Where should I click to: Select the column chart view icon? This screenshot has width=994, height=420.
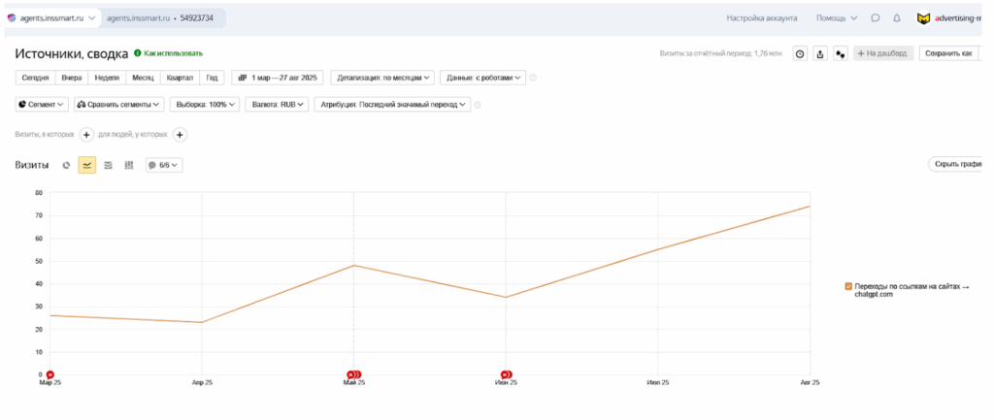pyautogui.click(x=129, y=165)
